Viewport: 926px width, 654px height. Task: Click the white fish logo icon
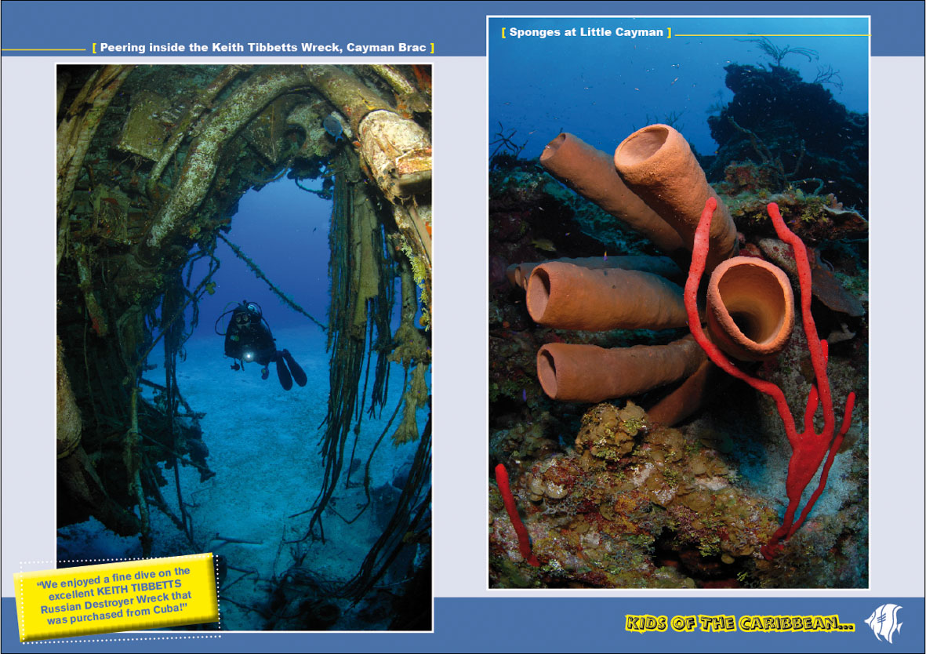(884, 623)
